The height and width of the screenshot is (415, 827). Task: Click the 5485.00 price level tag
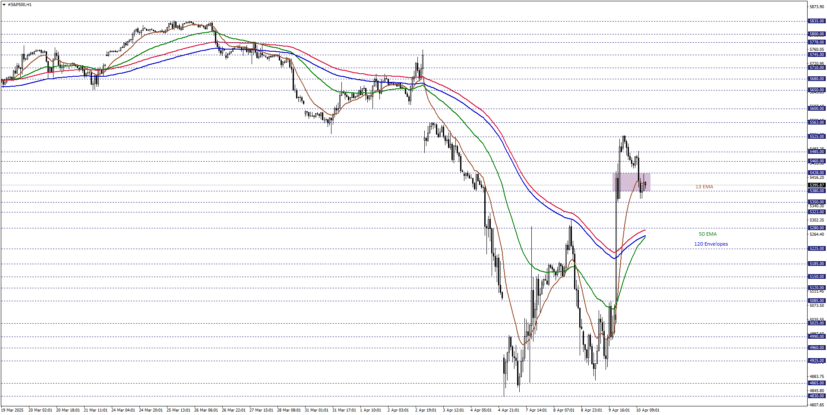pos(817,152)
